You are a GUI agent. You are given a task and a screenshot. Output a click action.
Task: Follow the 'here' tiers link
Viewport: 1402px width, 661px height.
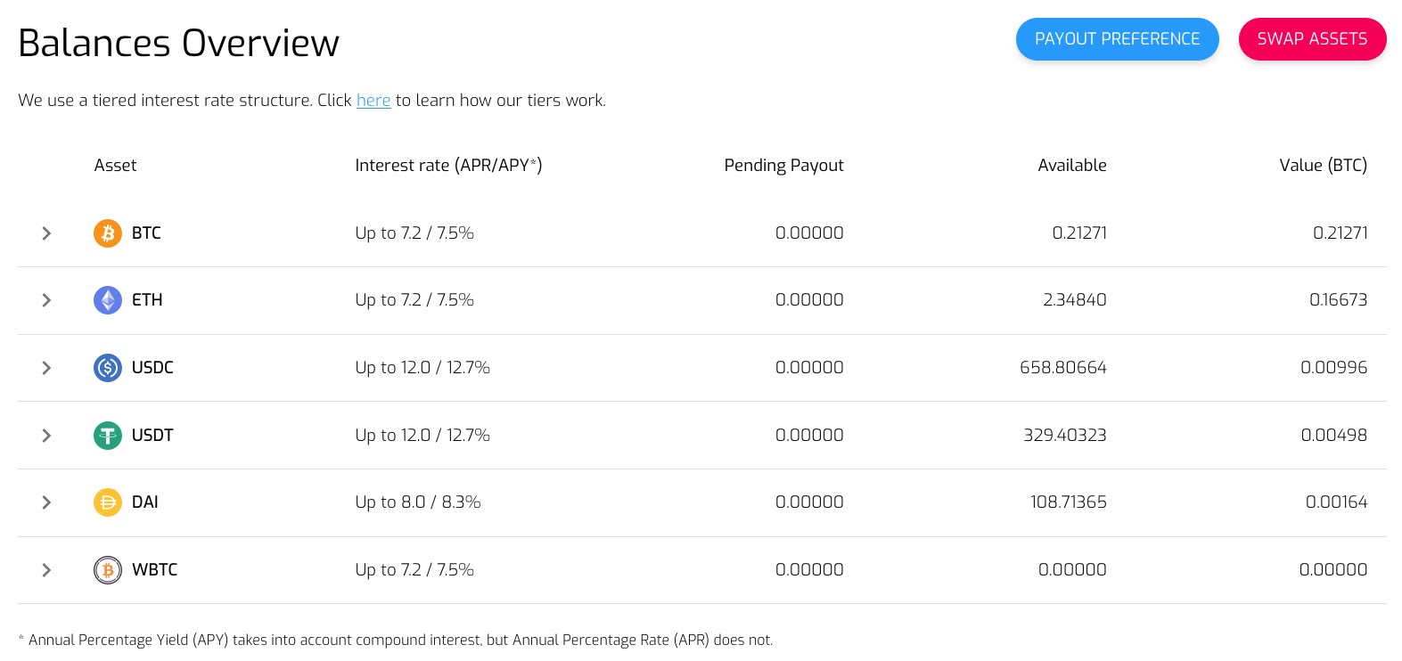click(373, 101)
